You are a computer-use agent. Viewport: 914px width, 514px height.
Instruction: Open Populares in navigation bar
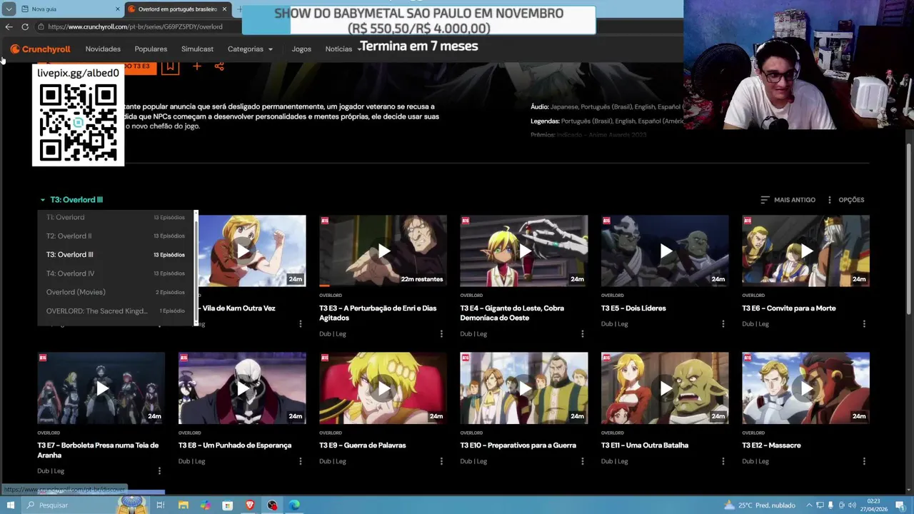(151, 49)
